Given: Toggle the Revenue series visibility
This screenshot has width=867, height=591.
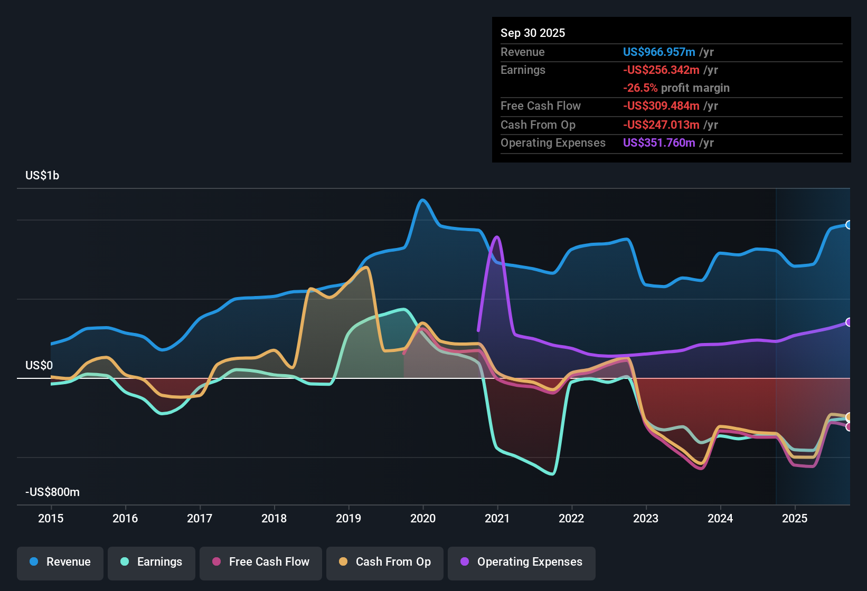Looking at the screenshot, I should [x=60, y=562].
